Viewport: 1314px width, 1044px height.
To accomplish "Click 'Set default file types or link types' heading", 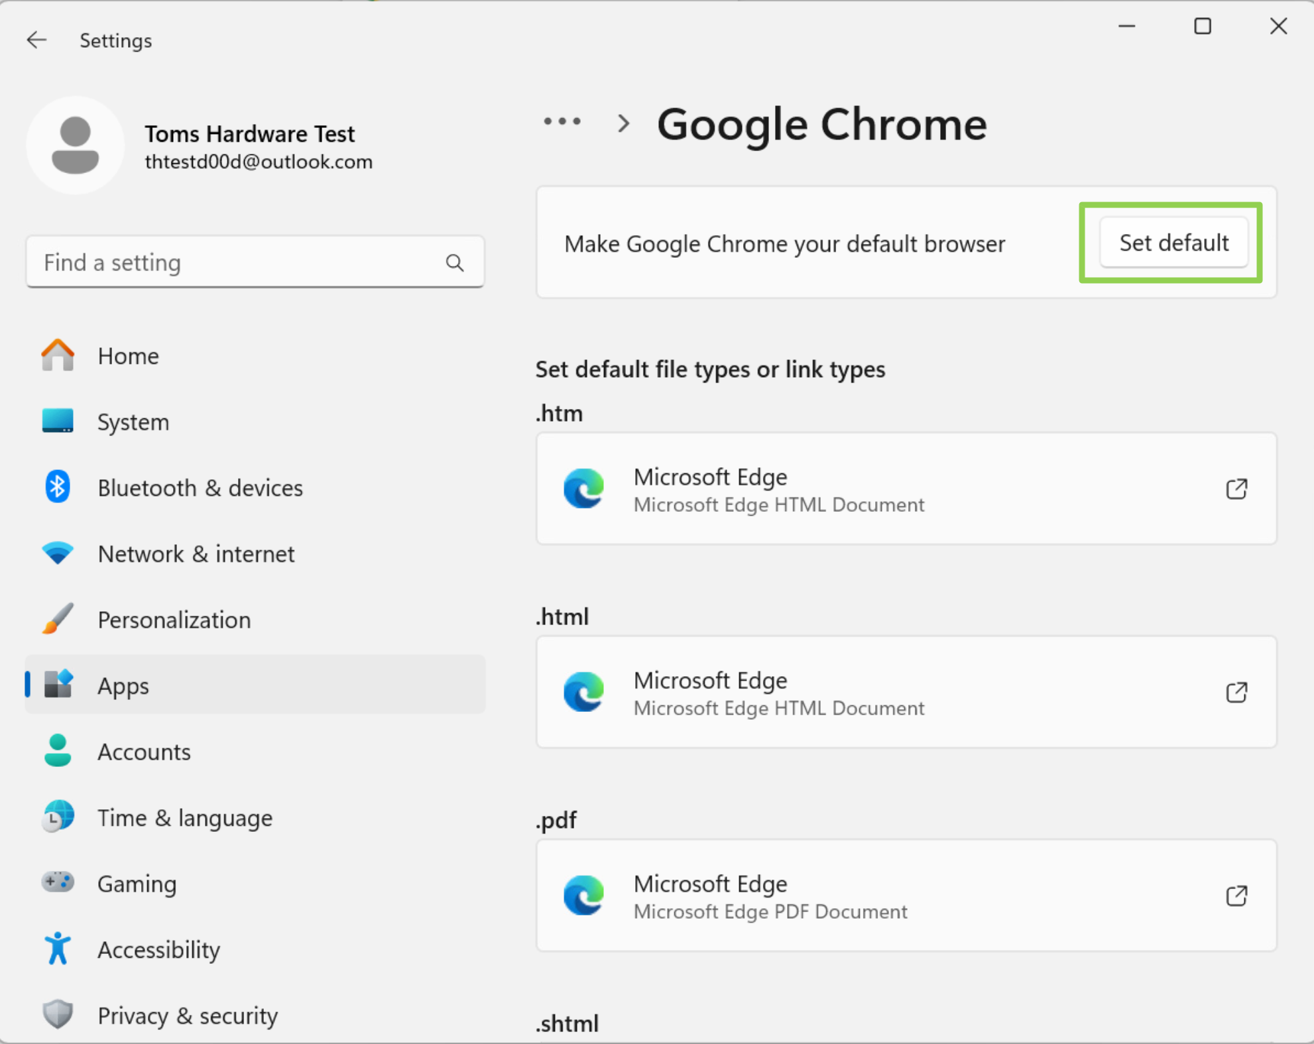I will coord(710,369).
